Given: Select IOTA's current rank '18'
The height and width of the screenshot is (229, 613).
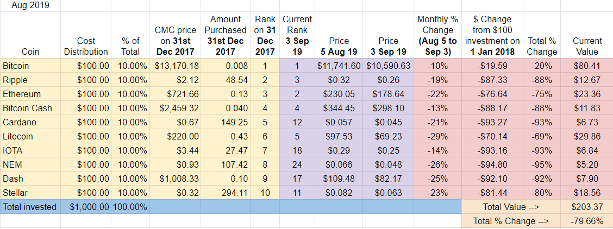Looking at the screenshot, I should (297, 150).
